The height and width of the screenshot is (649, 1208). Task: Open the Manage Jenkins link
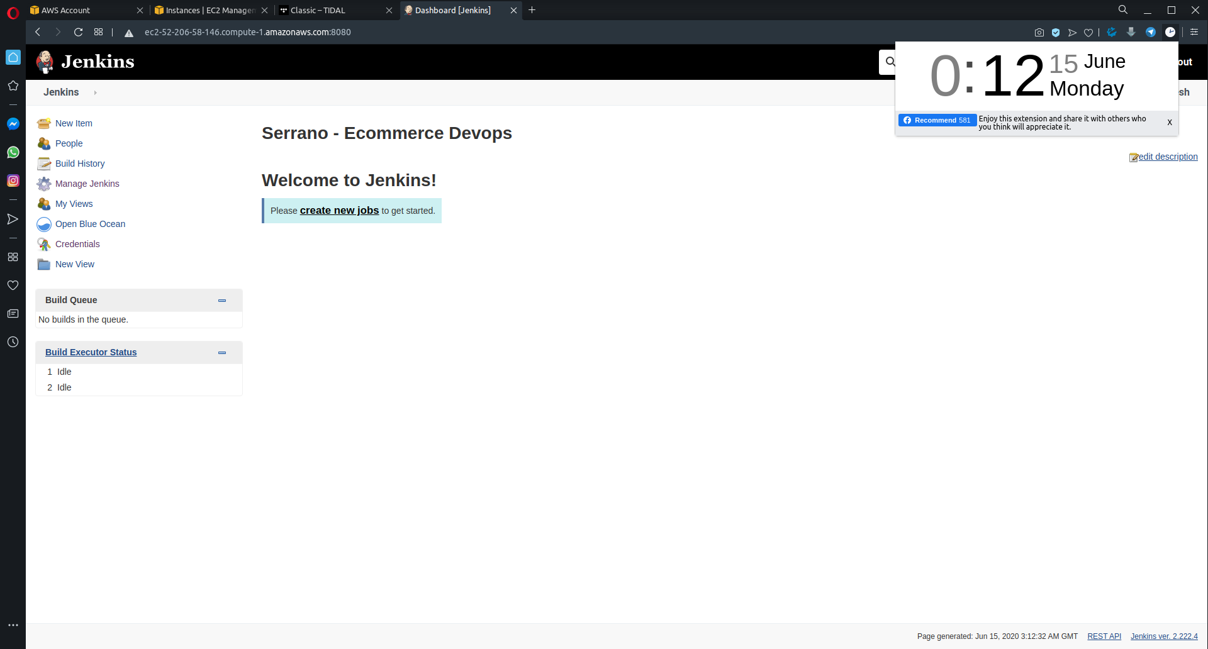click(x=87, y=184)
